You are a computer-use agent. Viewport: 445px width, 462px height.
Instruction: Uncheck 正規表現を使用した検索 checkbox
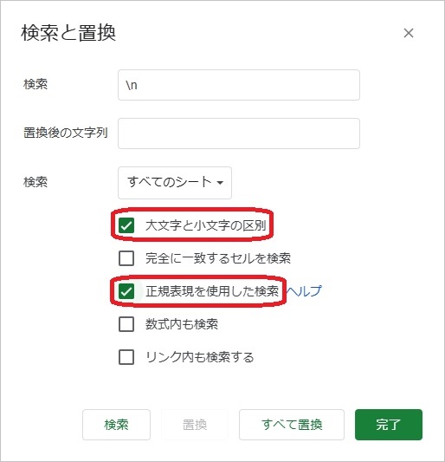[x=126, y=291]
